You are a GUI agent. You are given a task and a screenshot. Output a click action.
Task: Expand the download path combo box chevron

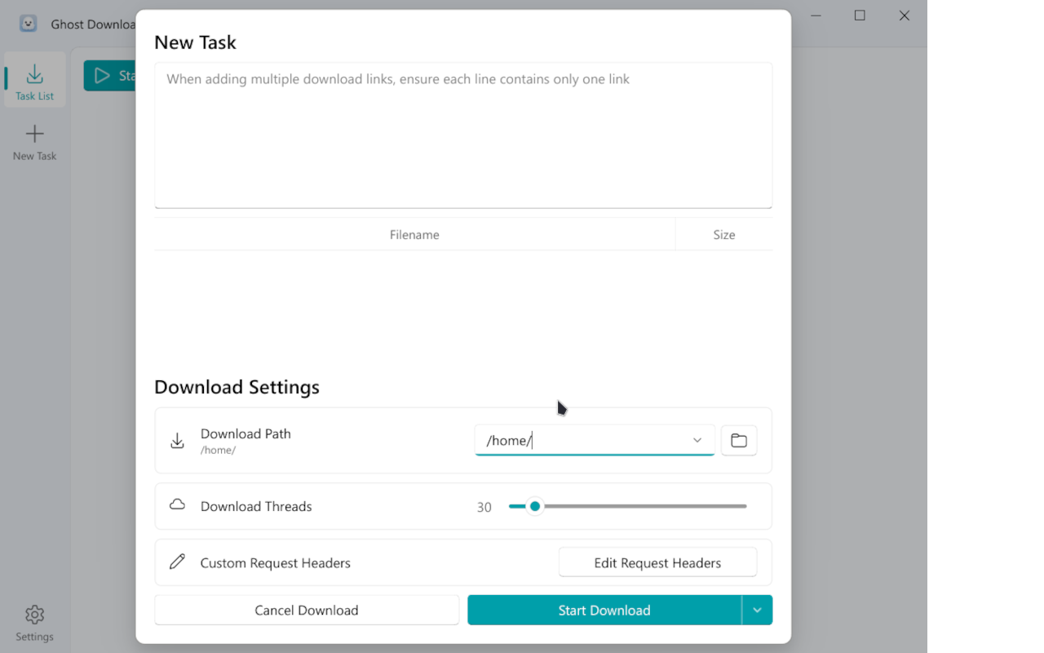[697, 441]
